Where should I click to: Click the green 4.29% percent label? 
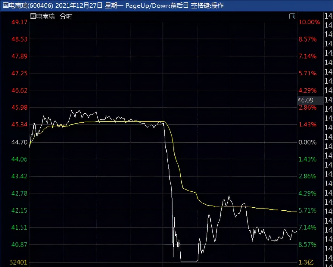tap(307, 193)
